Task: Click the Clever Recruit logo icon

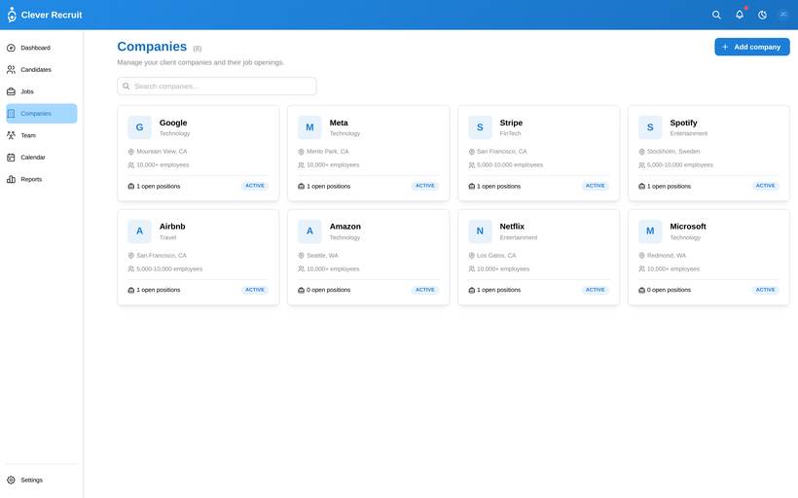Action: (12, 15)
